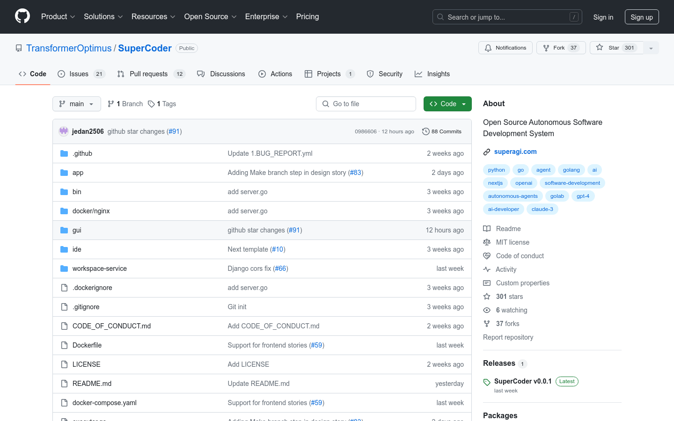
Task: Switch to the Pull requests tab
Action: tap(151, 74)
